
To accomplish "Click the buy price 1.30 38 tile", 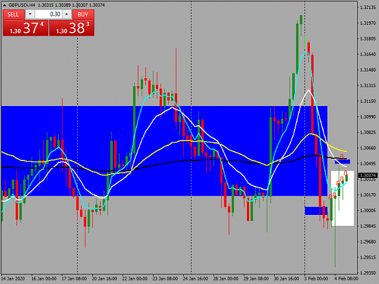I will click(72, 28).
